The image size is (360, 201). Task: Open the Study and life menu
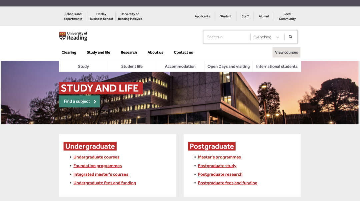[98, 52]
